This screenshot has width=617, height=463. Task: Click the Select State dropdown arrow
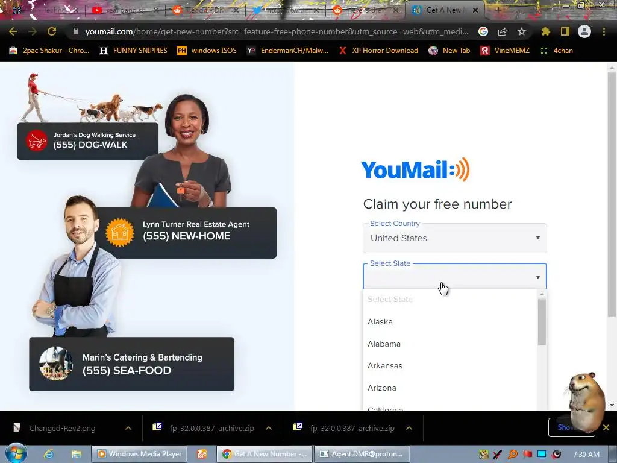537,277
